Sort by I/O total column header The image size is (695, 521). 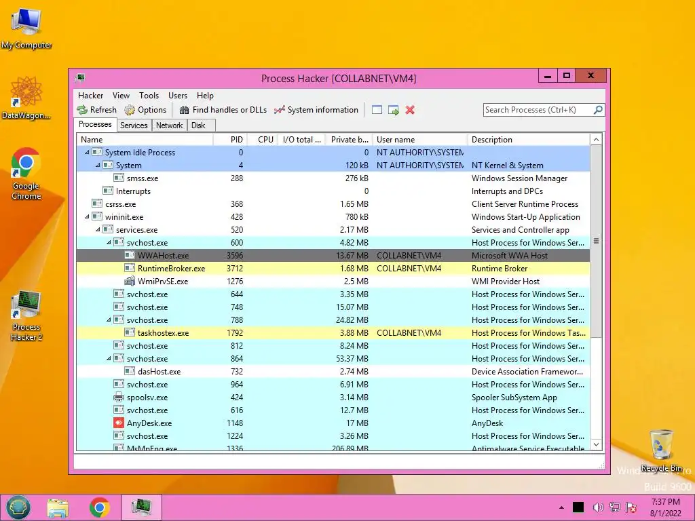[x=301, y=140]
